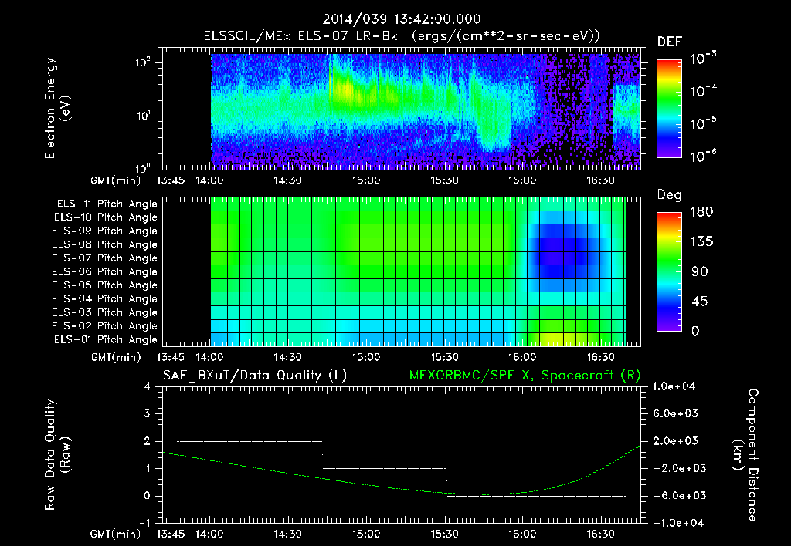
Task: Click the DEF color scale label
Action: point(670,42)
